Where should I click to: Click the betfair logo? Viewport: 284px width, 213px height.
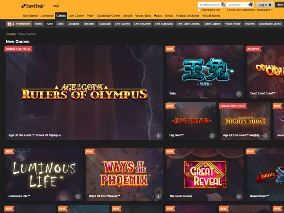33,6
